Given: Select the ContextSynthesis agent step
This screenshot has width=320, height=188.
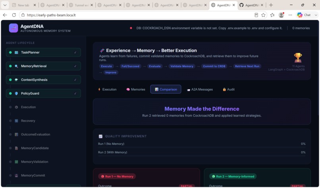Looking at the screenshot, I should pos(43,80).
